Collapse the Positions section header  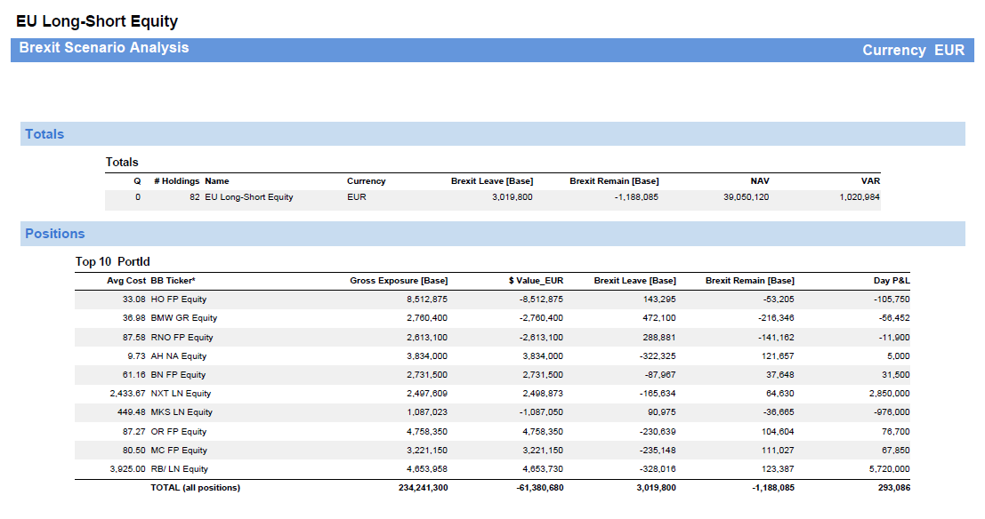(x=55, y=234)
